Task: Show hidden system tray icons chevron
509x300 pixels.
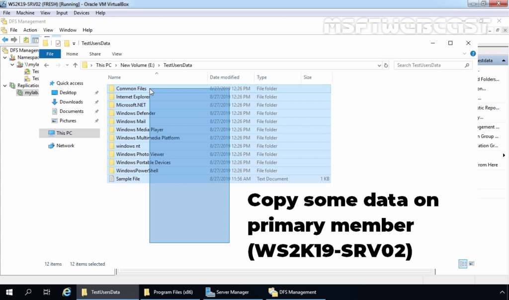Action: 502,292
